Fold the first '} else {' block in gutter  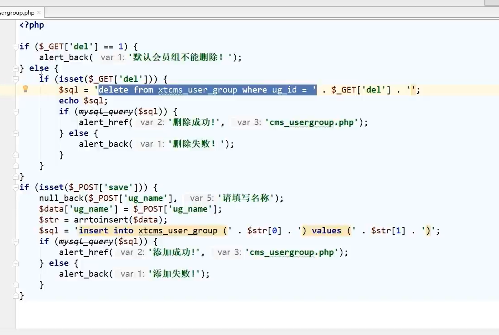pyautogui.click(x=16, y=68)
